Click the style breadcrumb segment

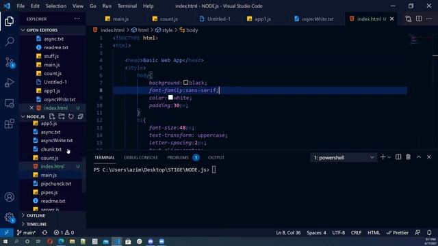click(164, 30)
